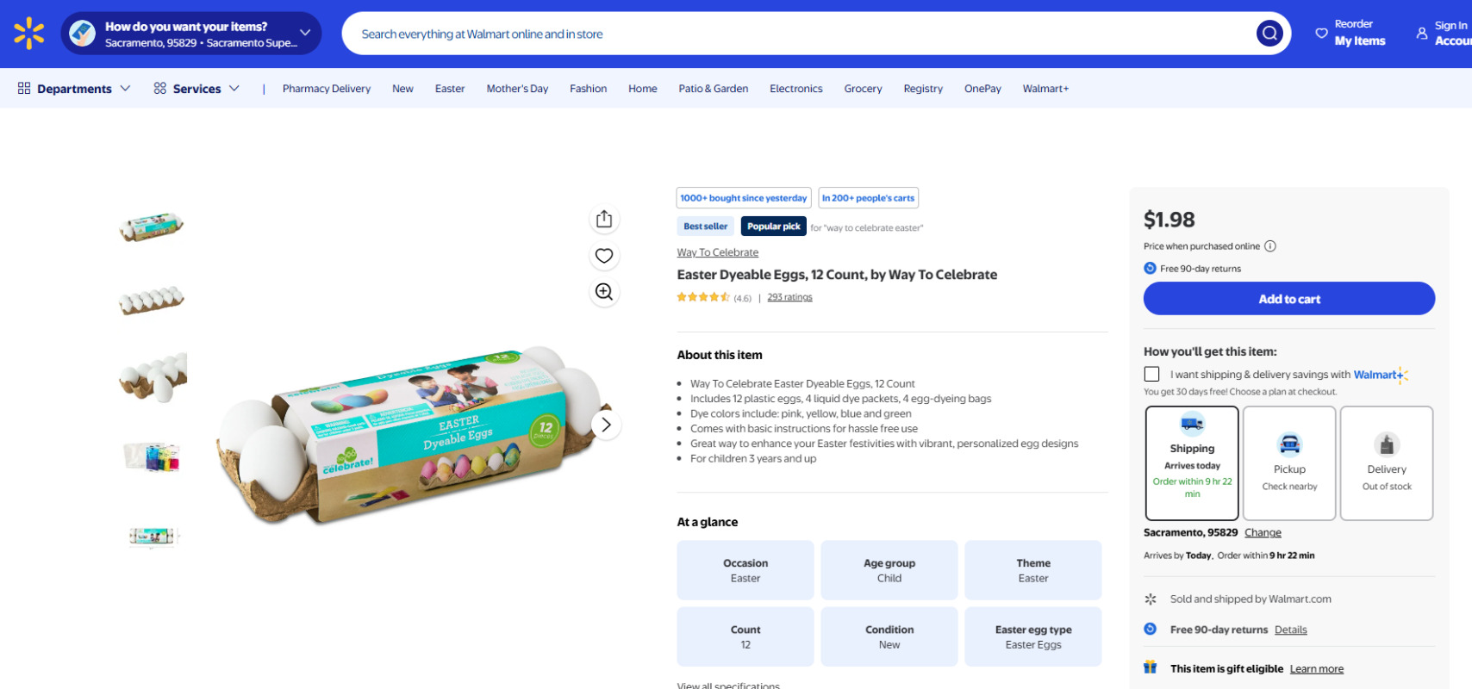This screenshot has height=689, width=1472.
Task: Click the account person icon
Action: point(1421,34)
